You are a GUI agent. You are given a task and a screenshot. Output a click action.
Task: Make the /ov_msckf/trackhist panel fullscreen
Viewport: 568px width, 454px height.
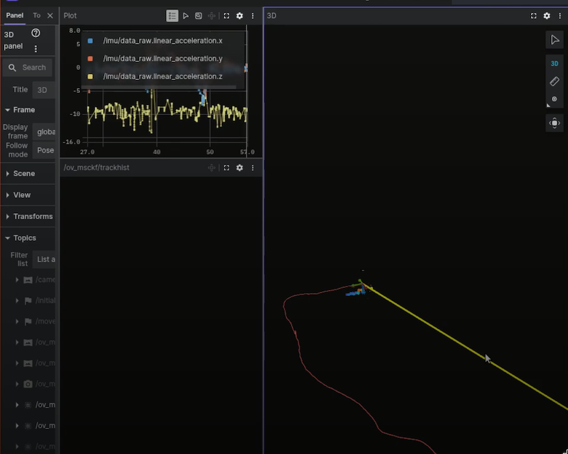coord(227,167)
